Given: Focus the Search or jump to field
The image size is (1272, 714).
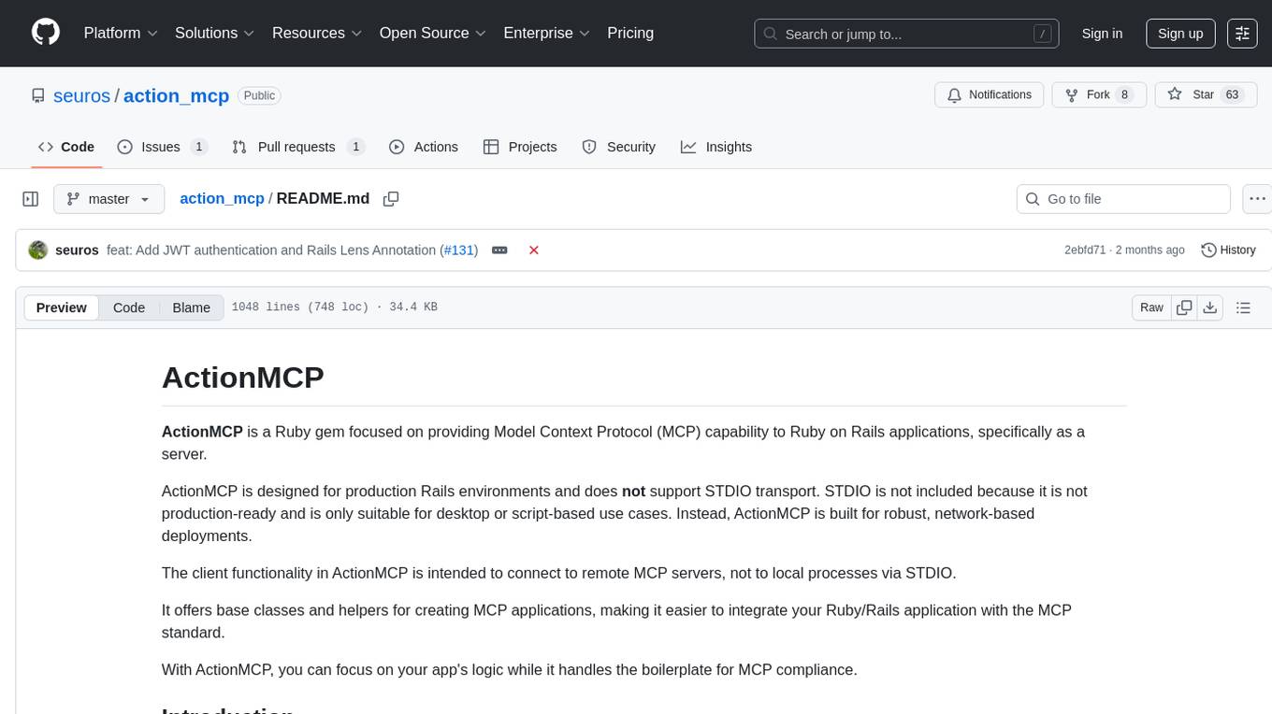Looking at the screenshot, I should (x=906, y=34).
